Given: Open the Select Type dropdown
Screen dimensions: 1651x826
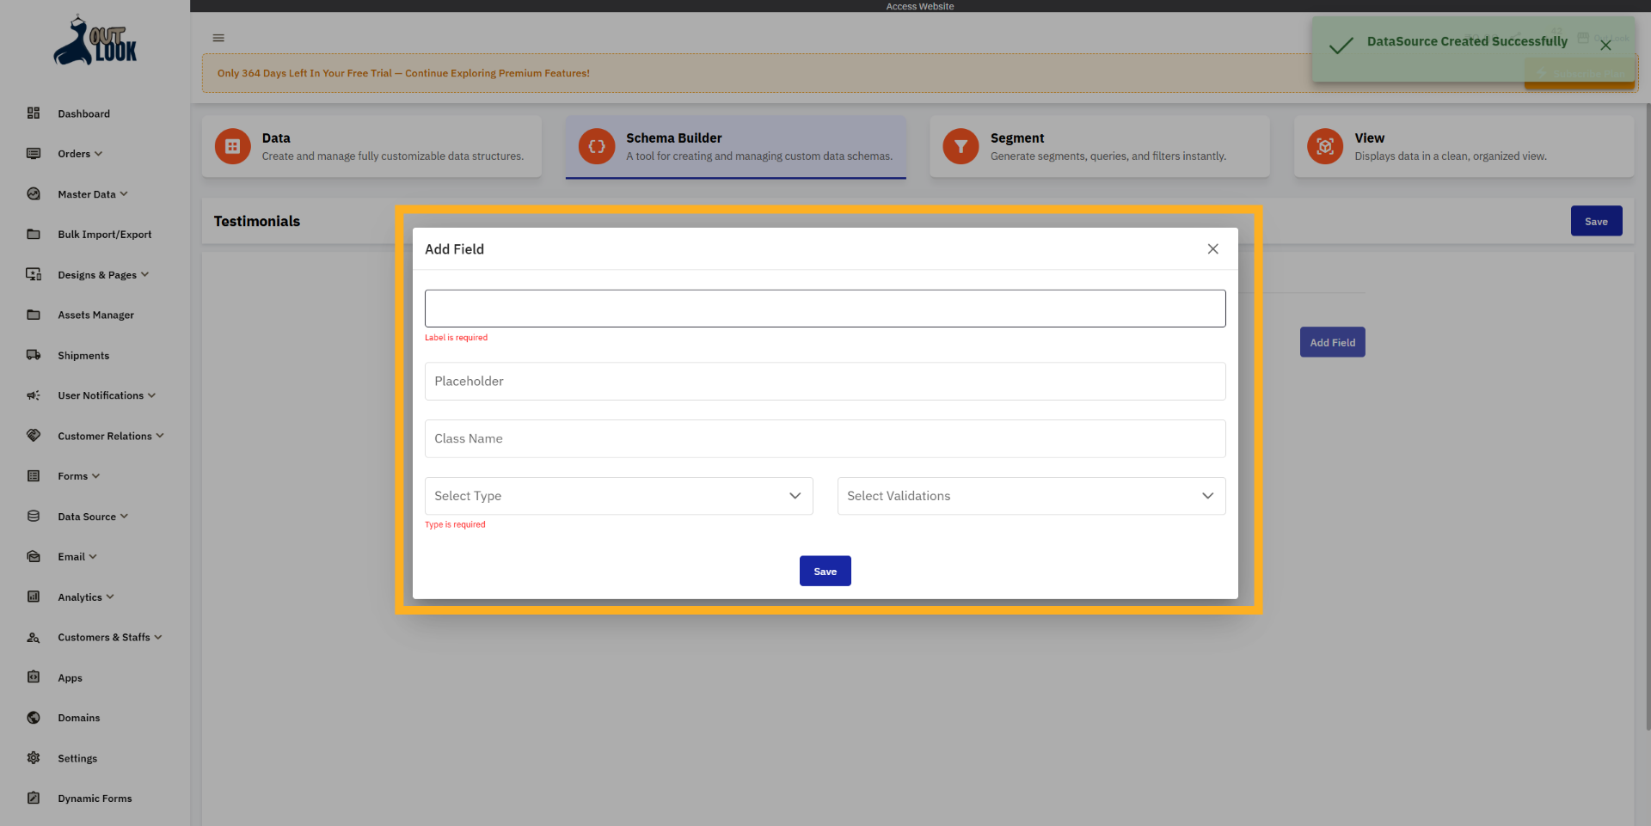Looking at the screenshot, I should 619,496.
